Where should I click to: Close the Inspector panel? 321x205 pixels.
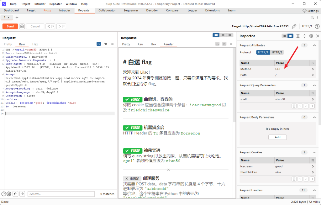(x=318, y=36)
